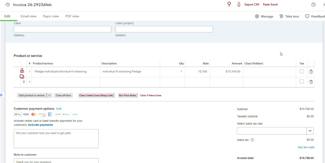Click Run Price Rules button
Viewport: 325px width, 163px height.
tap(127, 96)
